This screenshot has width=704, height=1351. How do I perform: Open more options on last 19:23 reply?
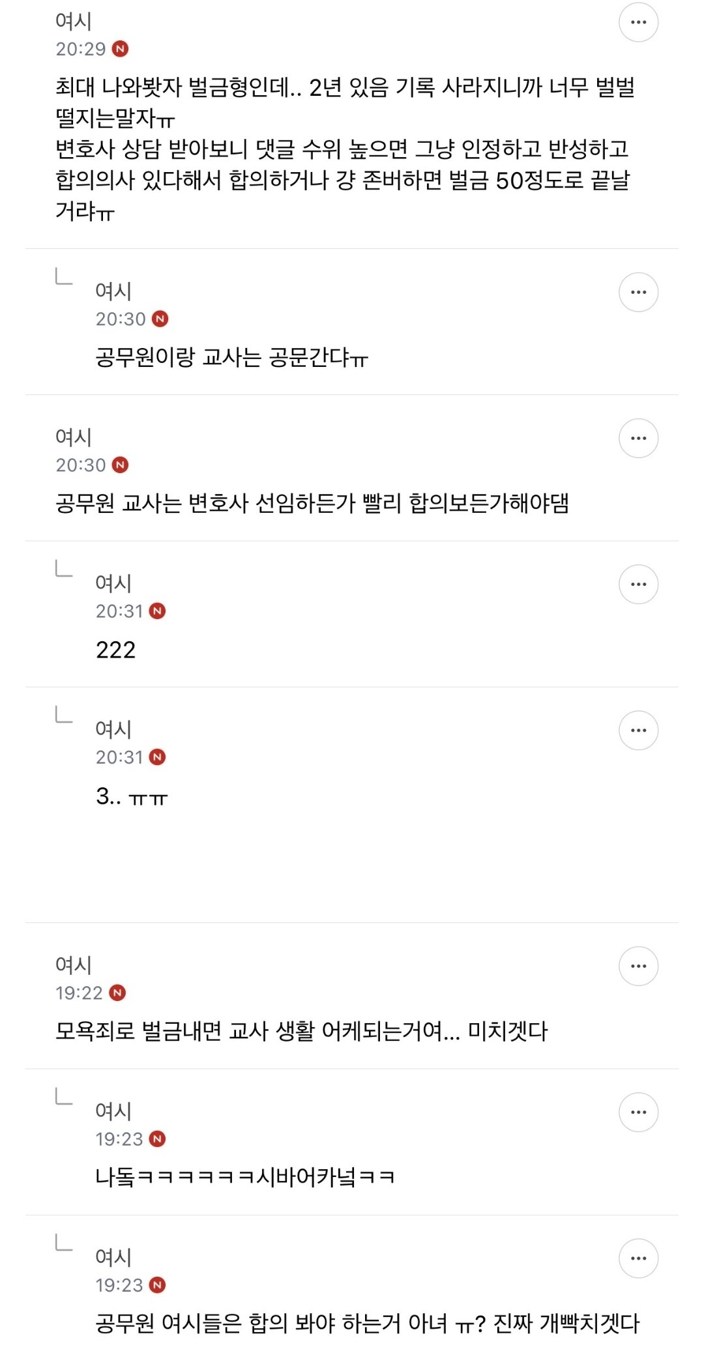click(x=638, y=1258)
